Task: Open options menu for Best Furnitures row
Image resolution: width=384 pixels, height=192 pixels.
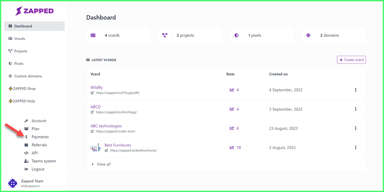Action: pyautogui.click(x=356, y=148)
